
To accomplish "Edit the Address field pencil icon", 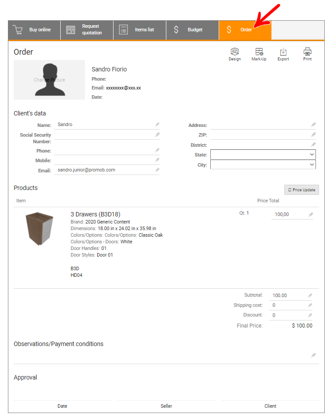I will click(314, 124).
